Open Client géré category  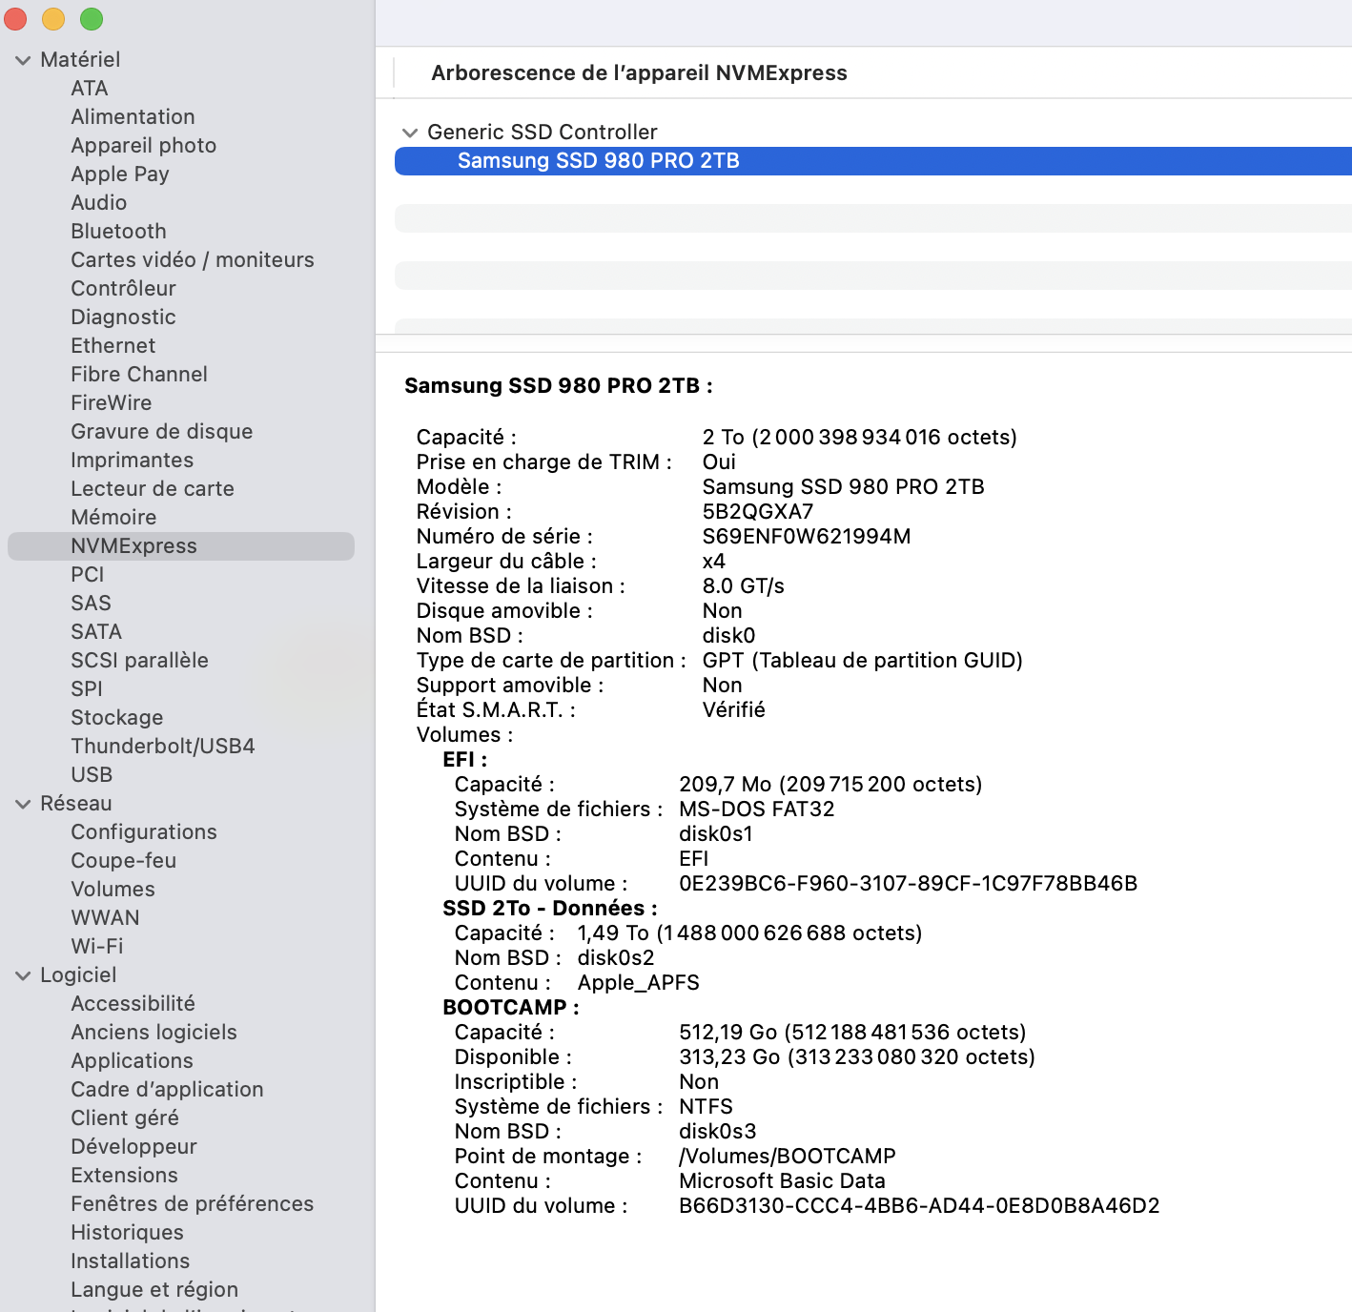(125, 1117)
